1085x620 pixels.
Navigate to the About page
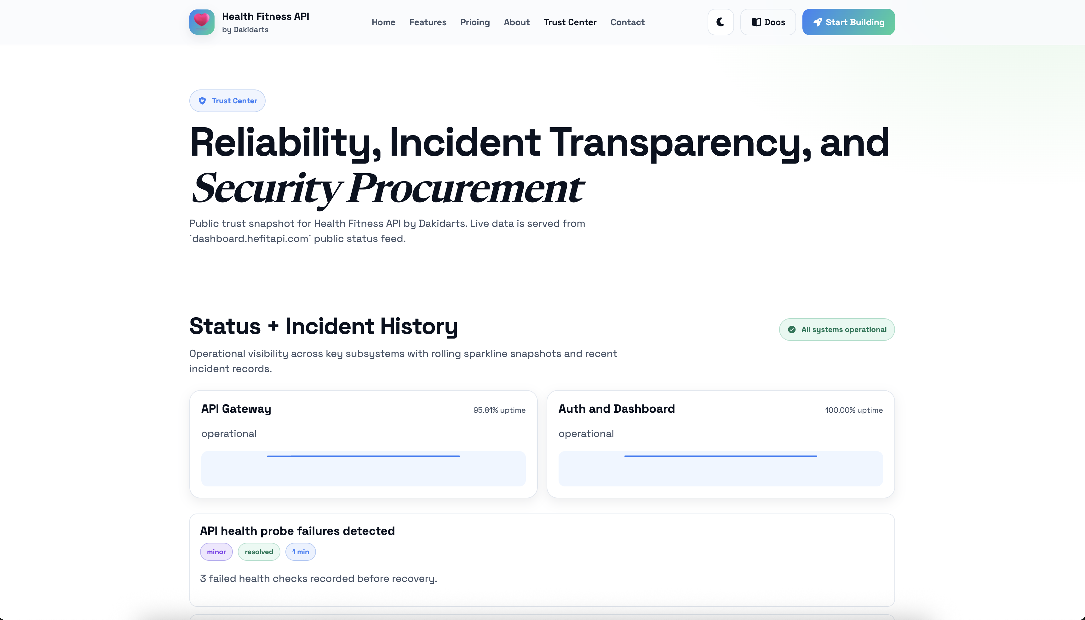(517, 22)
